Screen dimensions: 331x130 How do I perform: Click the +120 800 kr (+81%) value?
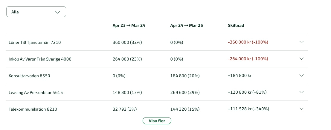pos(247,92)
